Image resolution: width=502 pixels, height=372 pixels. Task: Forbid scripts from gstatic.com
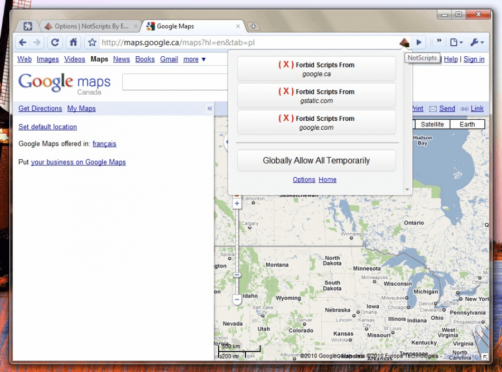pos(316,96)
